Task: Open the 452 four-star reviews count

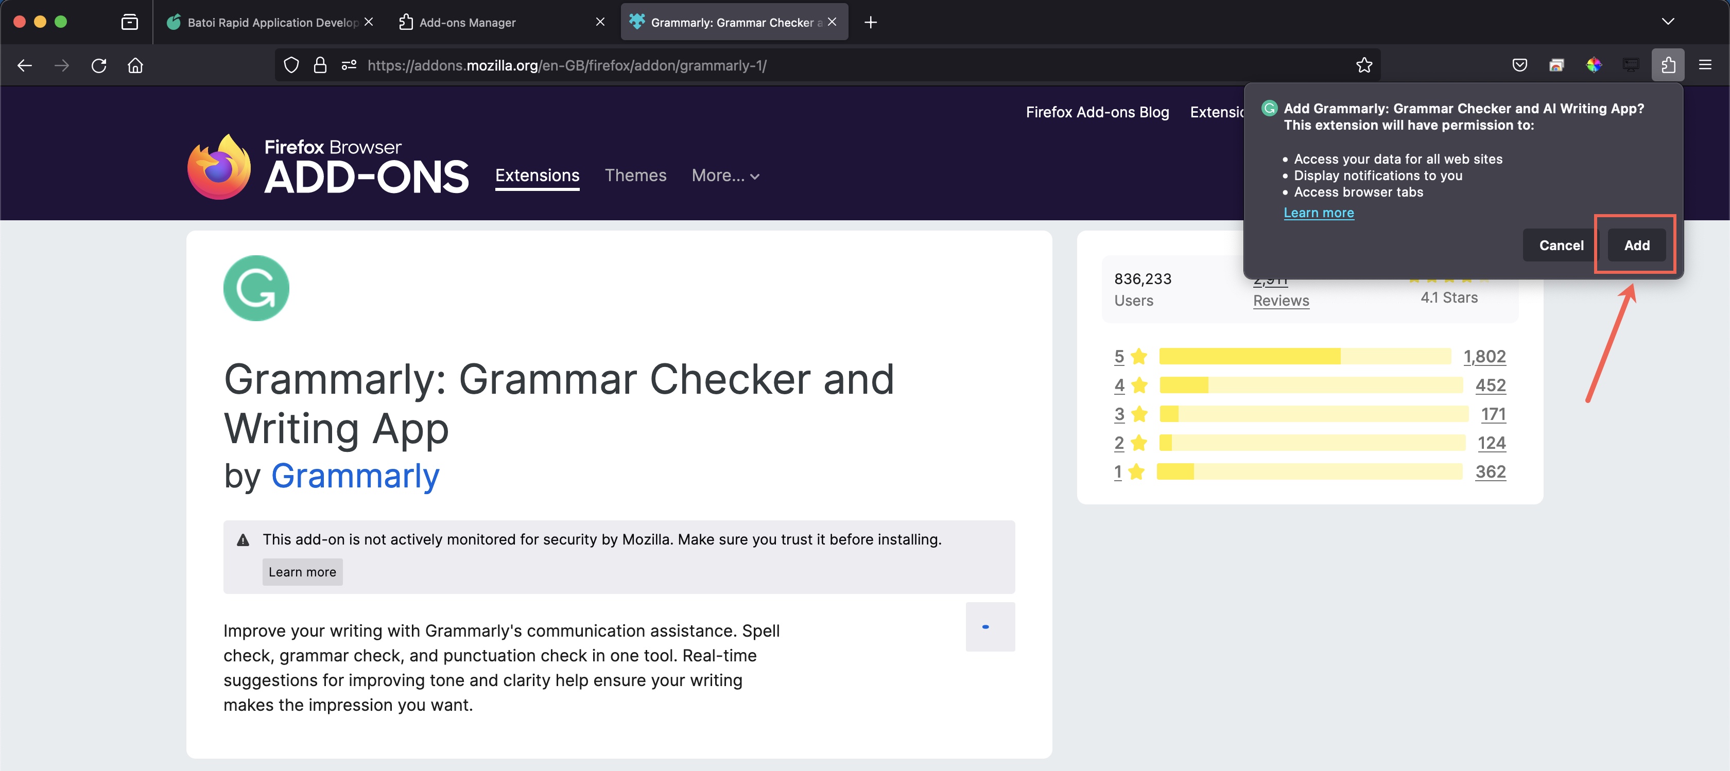Action: [1490, 385]
